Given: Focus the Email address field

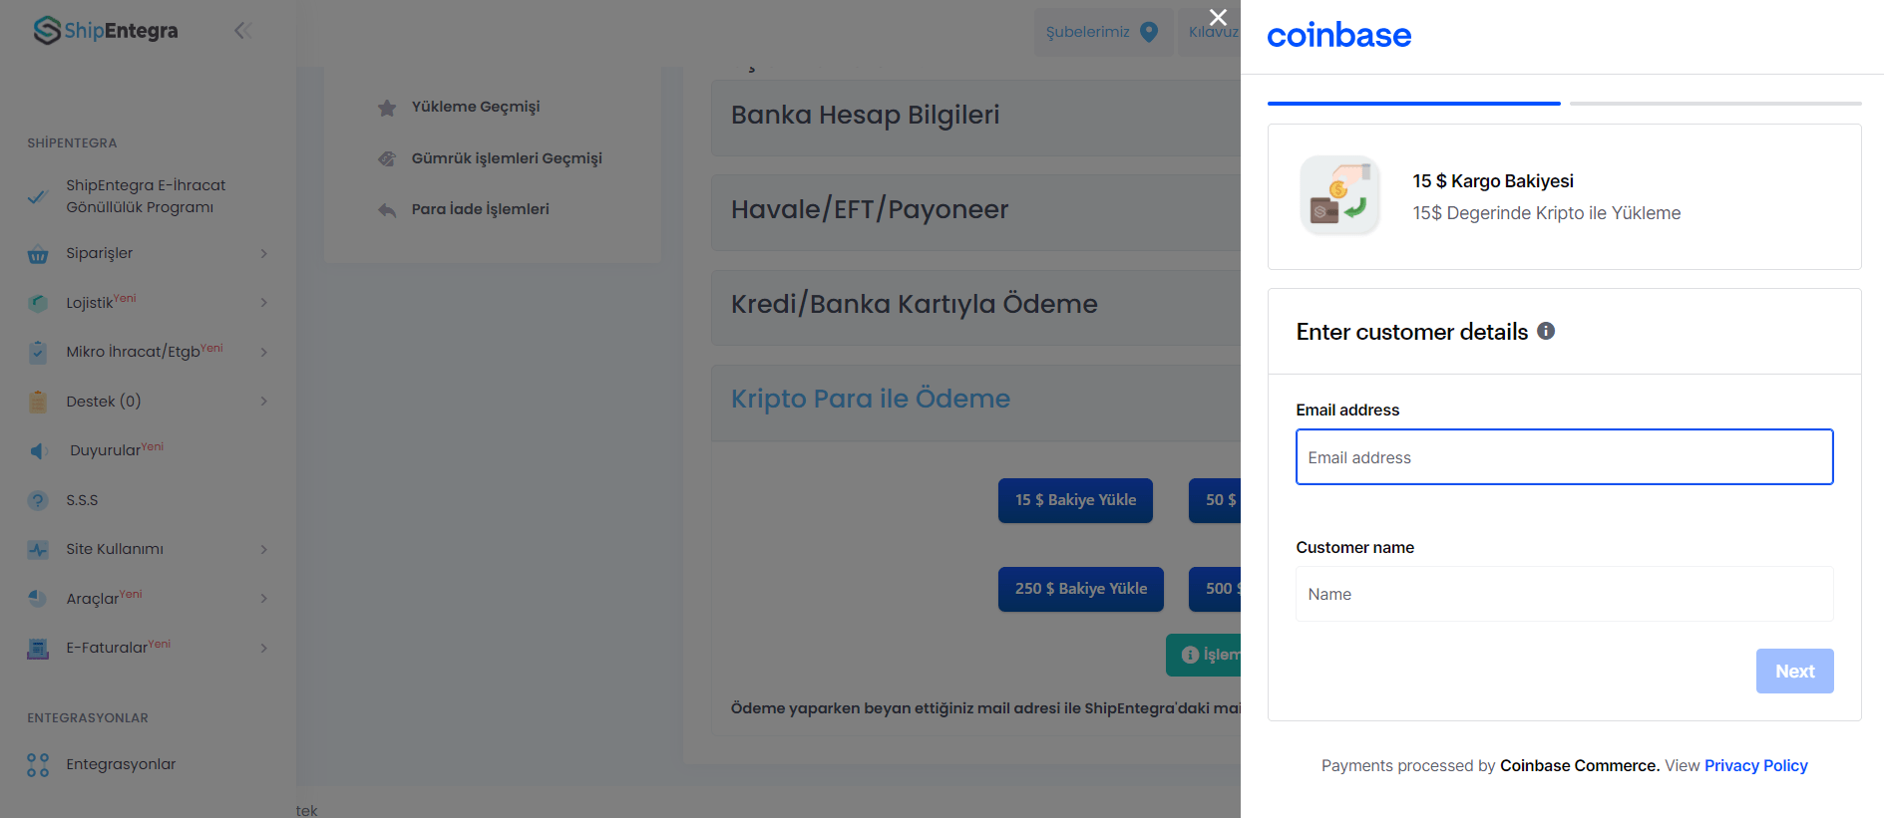Looking at the screenshot, I should [x=1564, y=457].
